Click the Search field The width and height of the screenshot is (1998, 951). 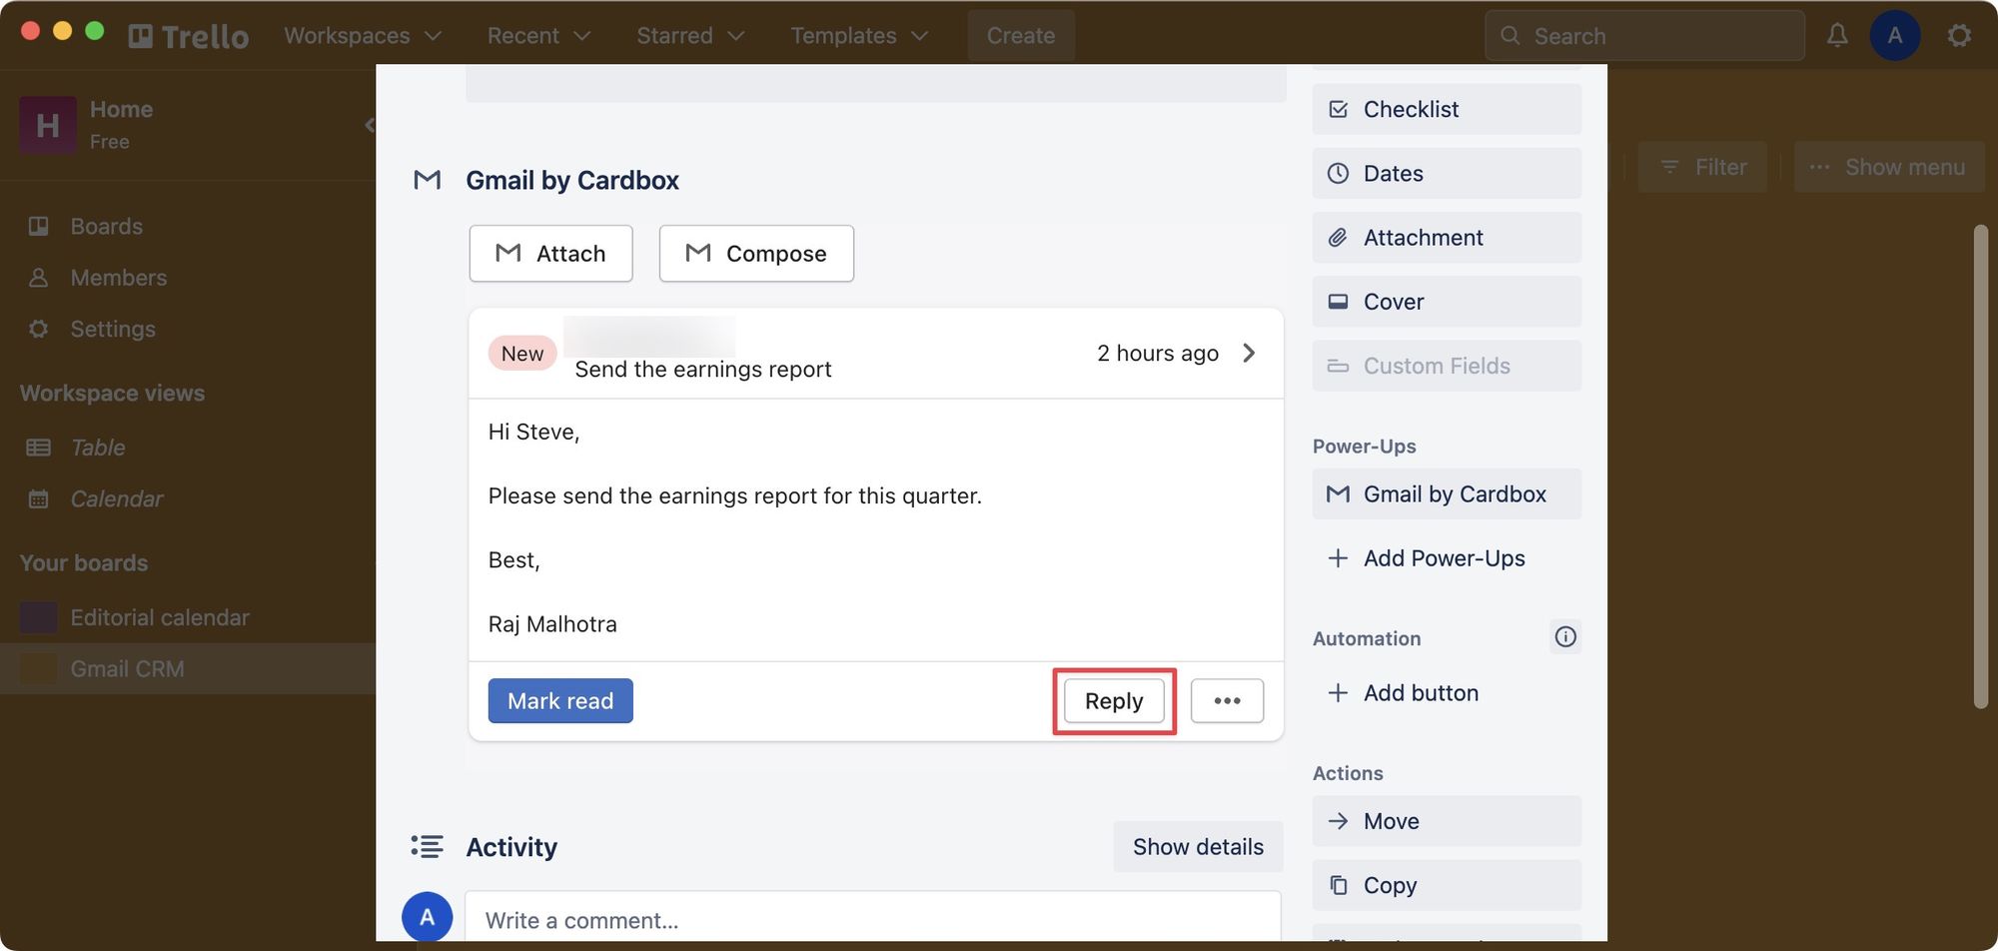tap(1644, 36)
